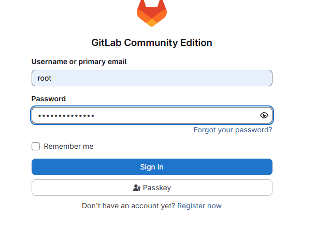Screen dimensions: 316x232
Task: Follow the Register now link
Action: (199, 206)
